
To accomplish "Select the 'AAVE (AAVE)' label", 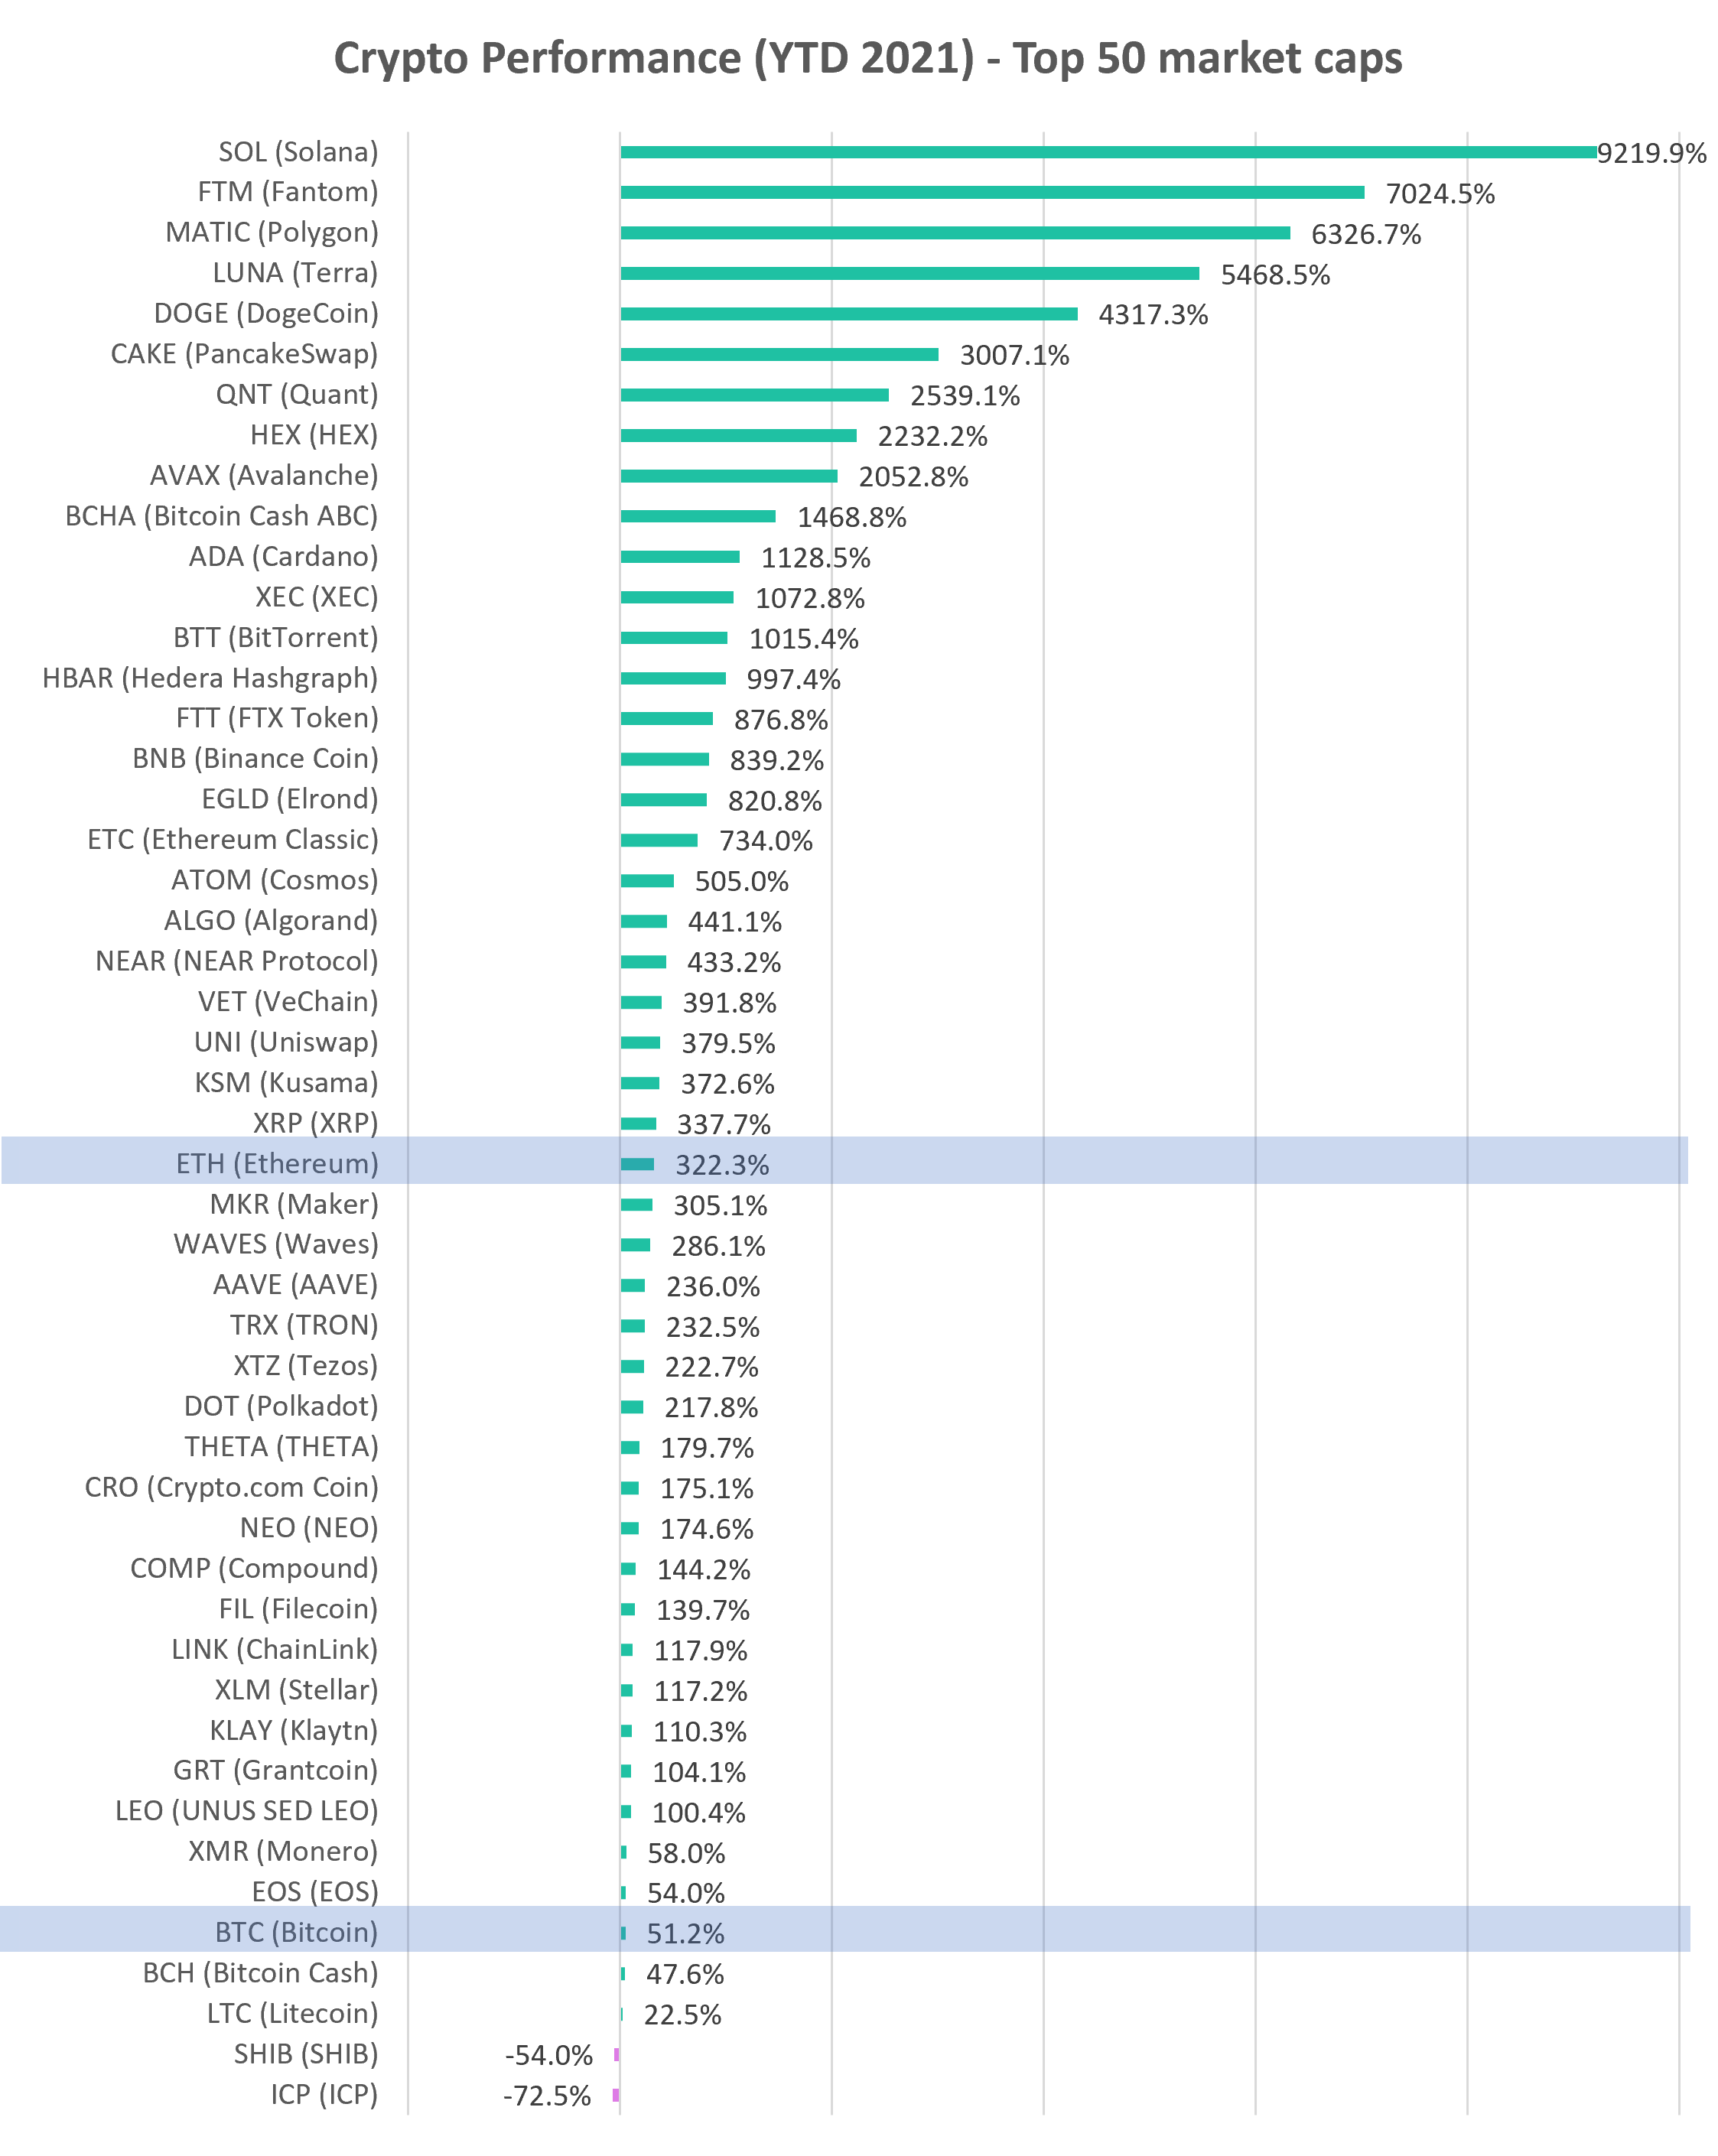I will click(x=295, y=1285).
